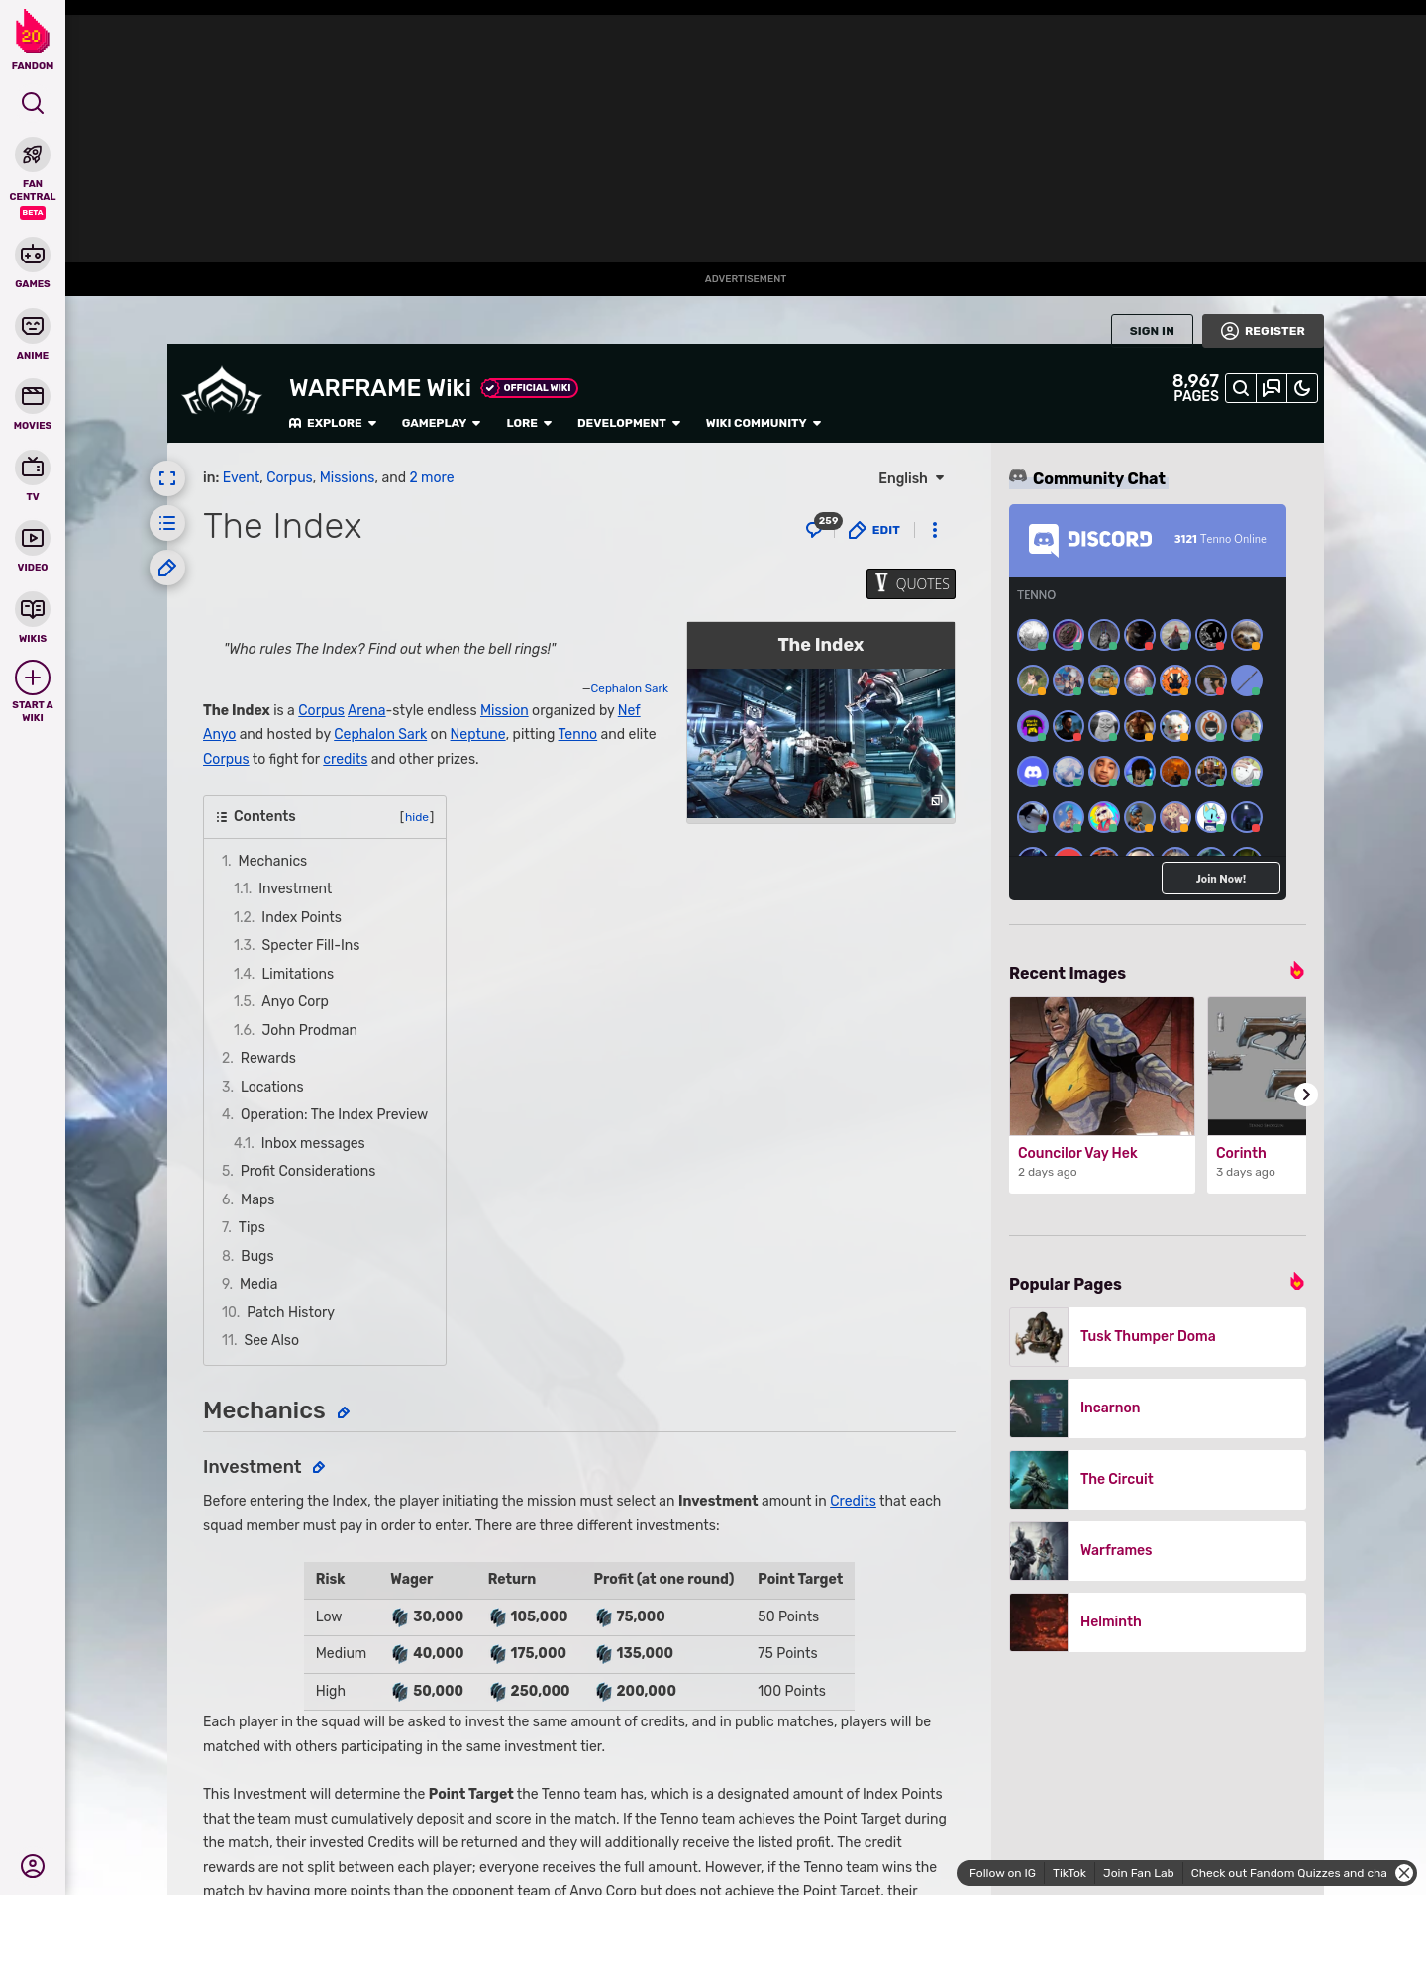
Task: Expand the Lore menu
Action: (x=529, y=423)
